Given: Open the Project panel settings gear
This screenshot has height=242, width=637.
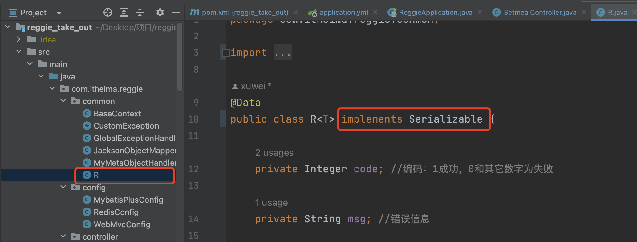Looking at the screenshot, I should [160, 12].
